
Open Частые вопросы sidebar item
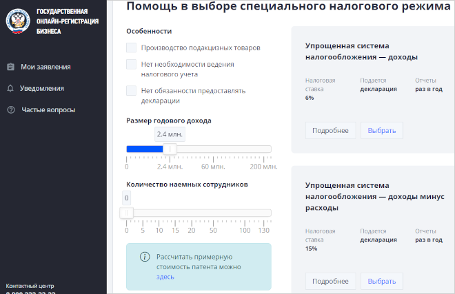(48, 109)
